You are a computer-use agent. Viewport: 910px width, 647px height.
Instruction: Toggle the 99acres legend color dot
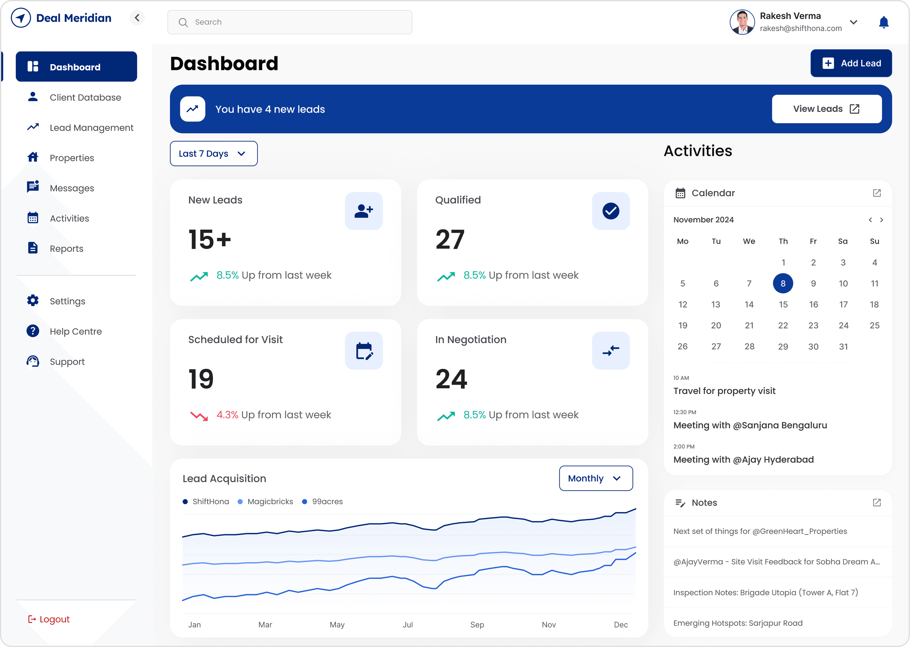point(304,502)
